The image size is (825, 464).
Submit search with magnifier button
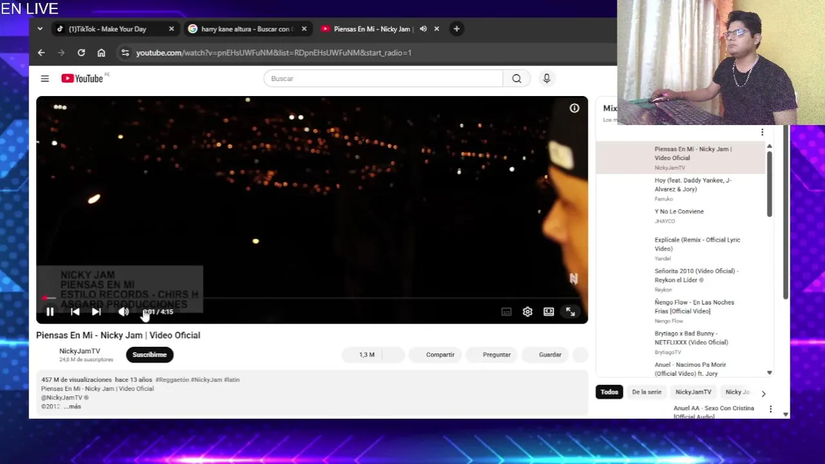pos(516,79)
